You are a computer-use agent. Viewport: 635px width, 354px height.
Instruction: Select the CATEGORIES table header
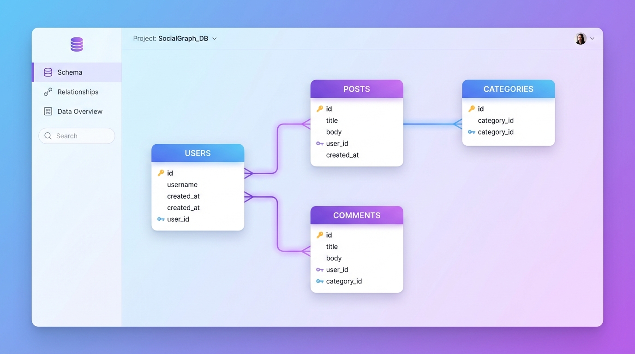(x=508, y=88)
